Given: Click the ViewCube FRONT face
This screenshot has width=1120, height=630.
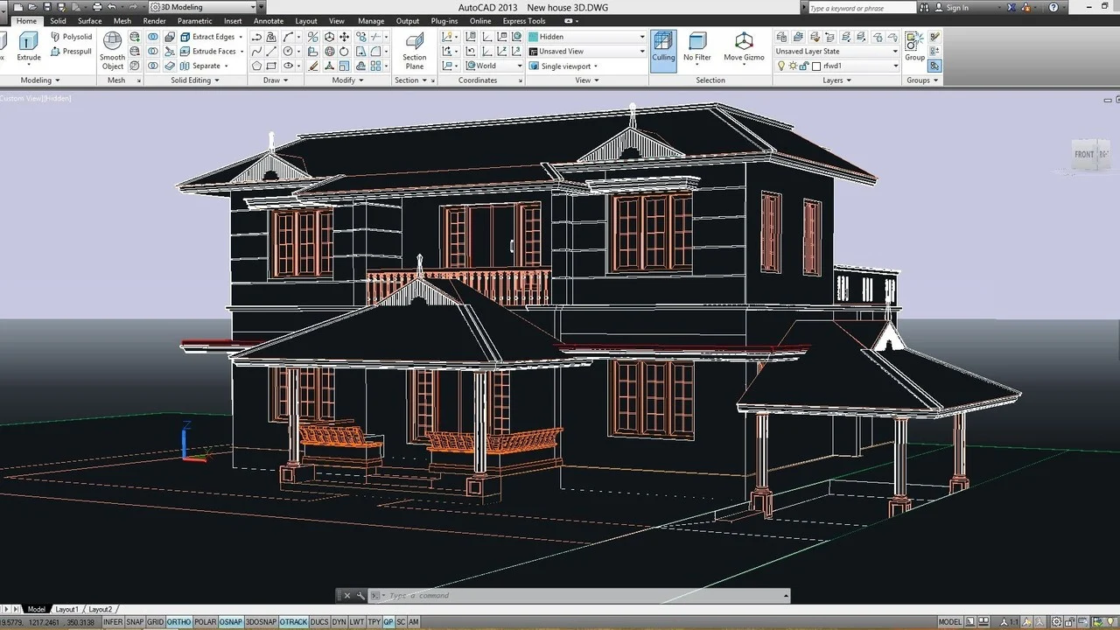Looking at the screenshot, I should tap(1084, 154).
